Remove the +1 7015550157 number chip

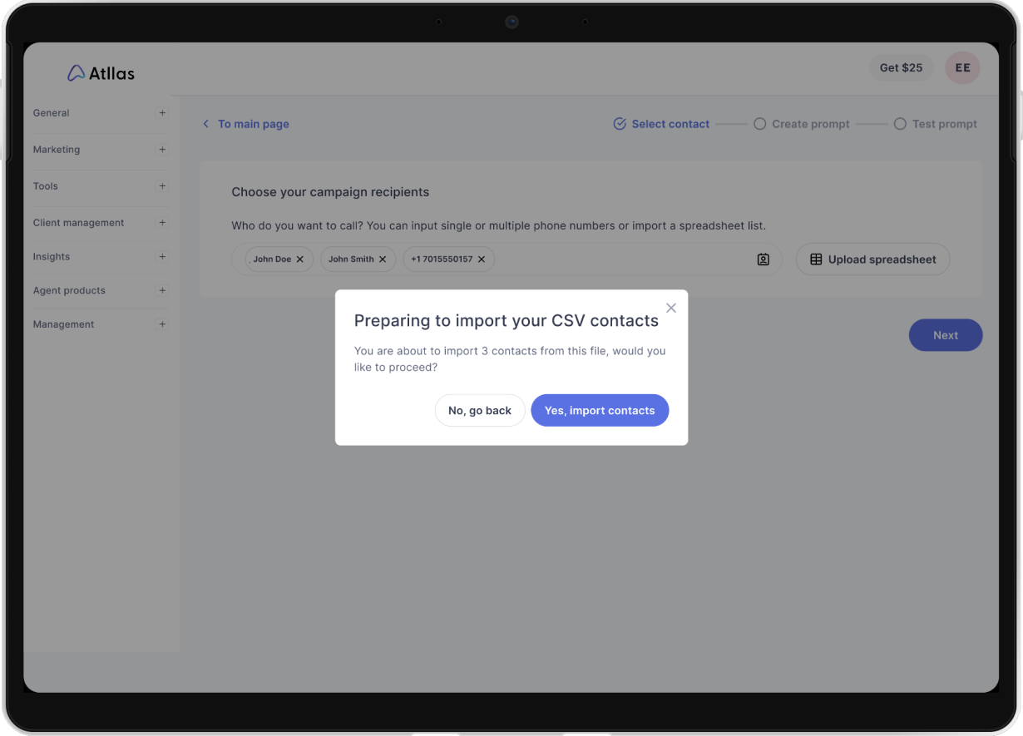point(482,259)
